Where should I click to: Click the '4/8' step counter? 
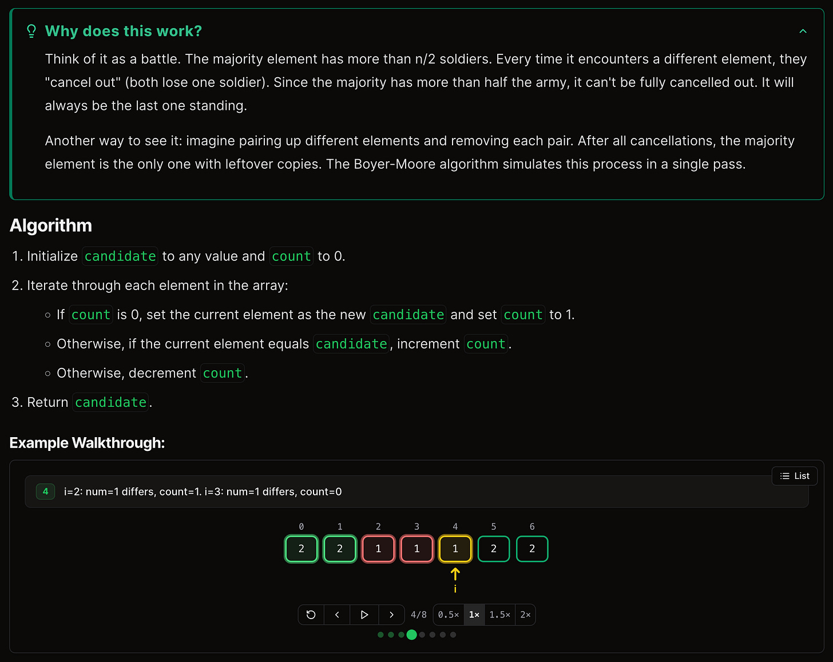pos(419,615)
